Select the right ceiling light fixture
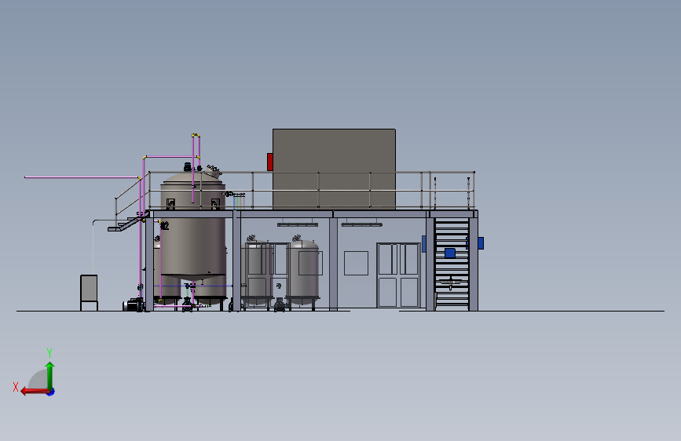Viewport: 681px width, 441px height. (362, 224)
